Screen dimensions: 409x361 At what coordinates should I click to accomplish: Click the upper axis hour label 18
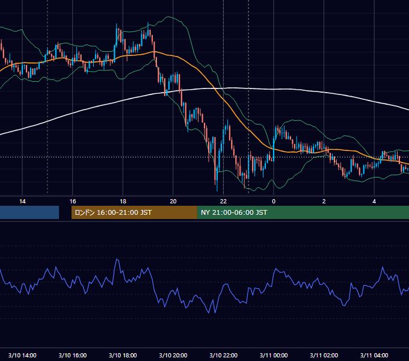tap(123, 202)
